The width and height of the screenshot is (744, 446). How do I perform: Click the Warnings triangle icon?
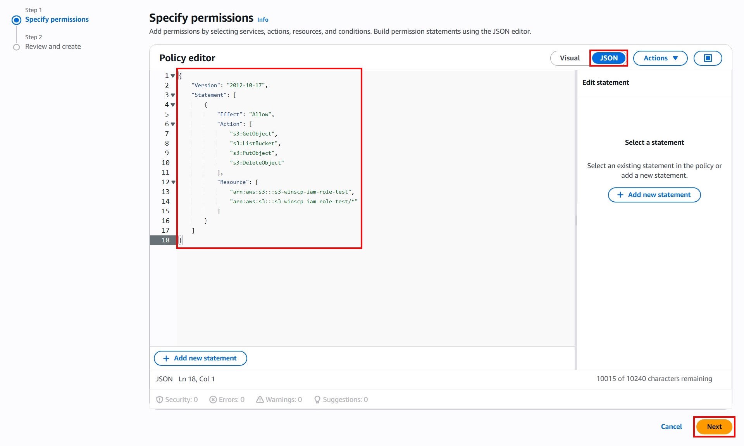260,400
